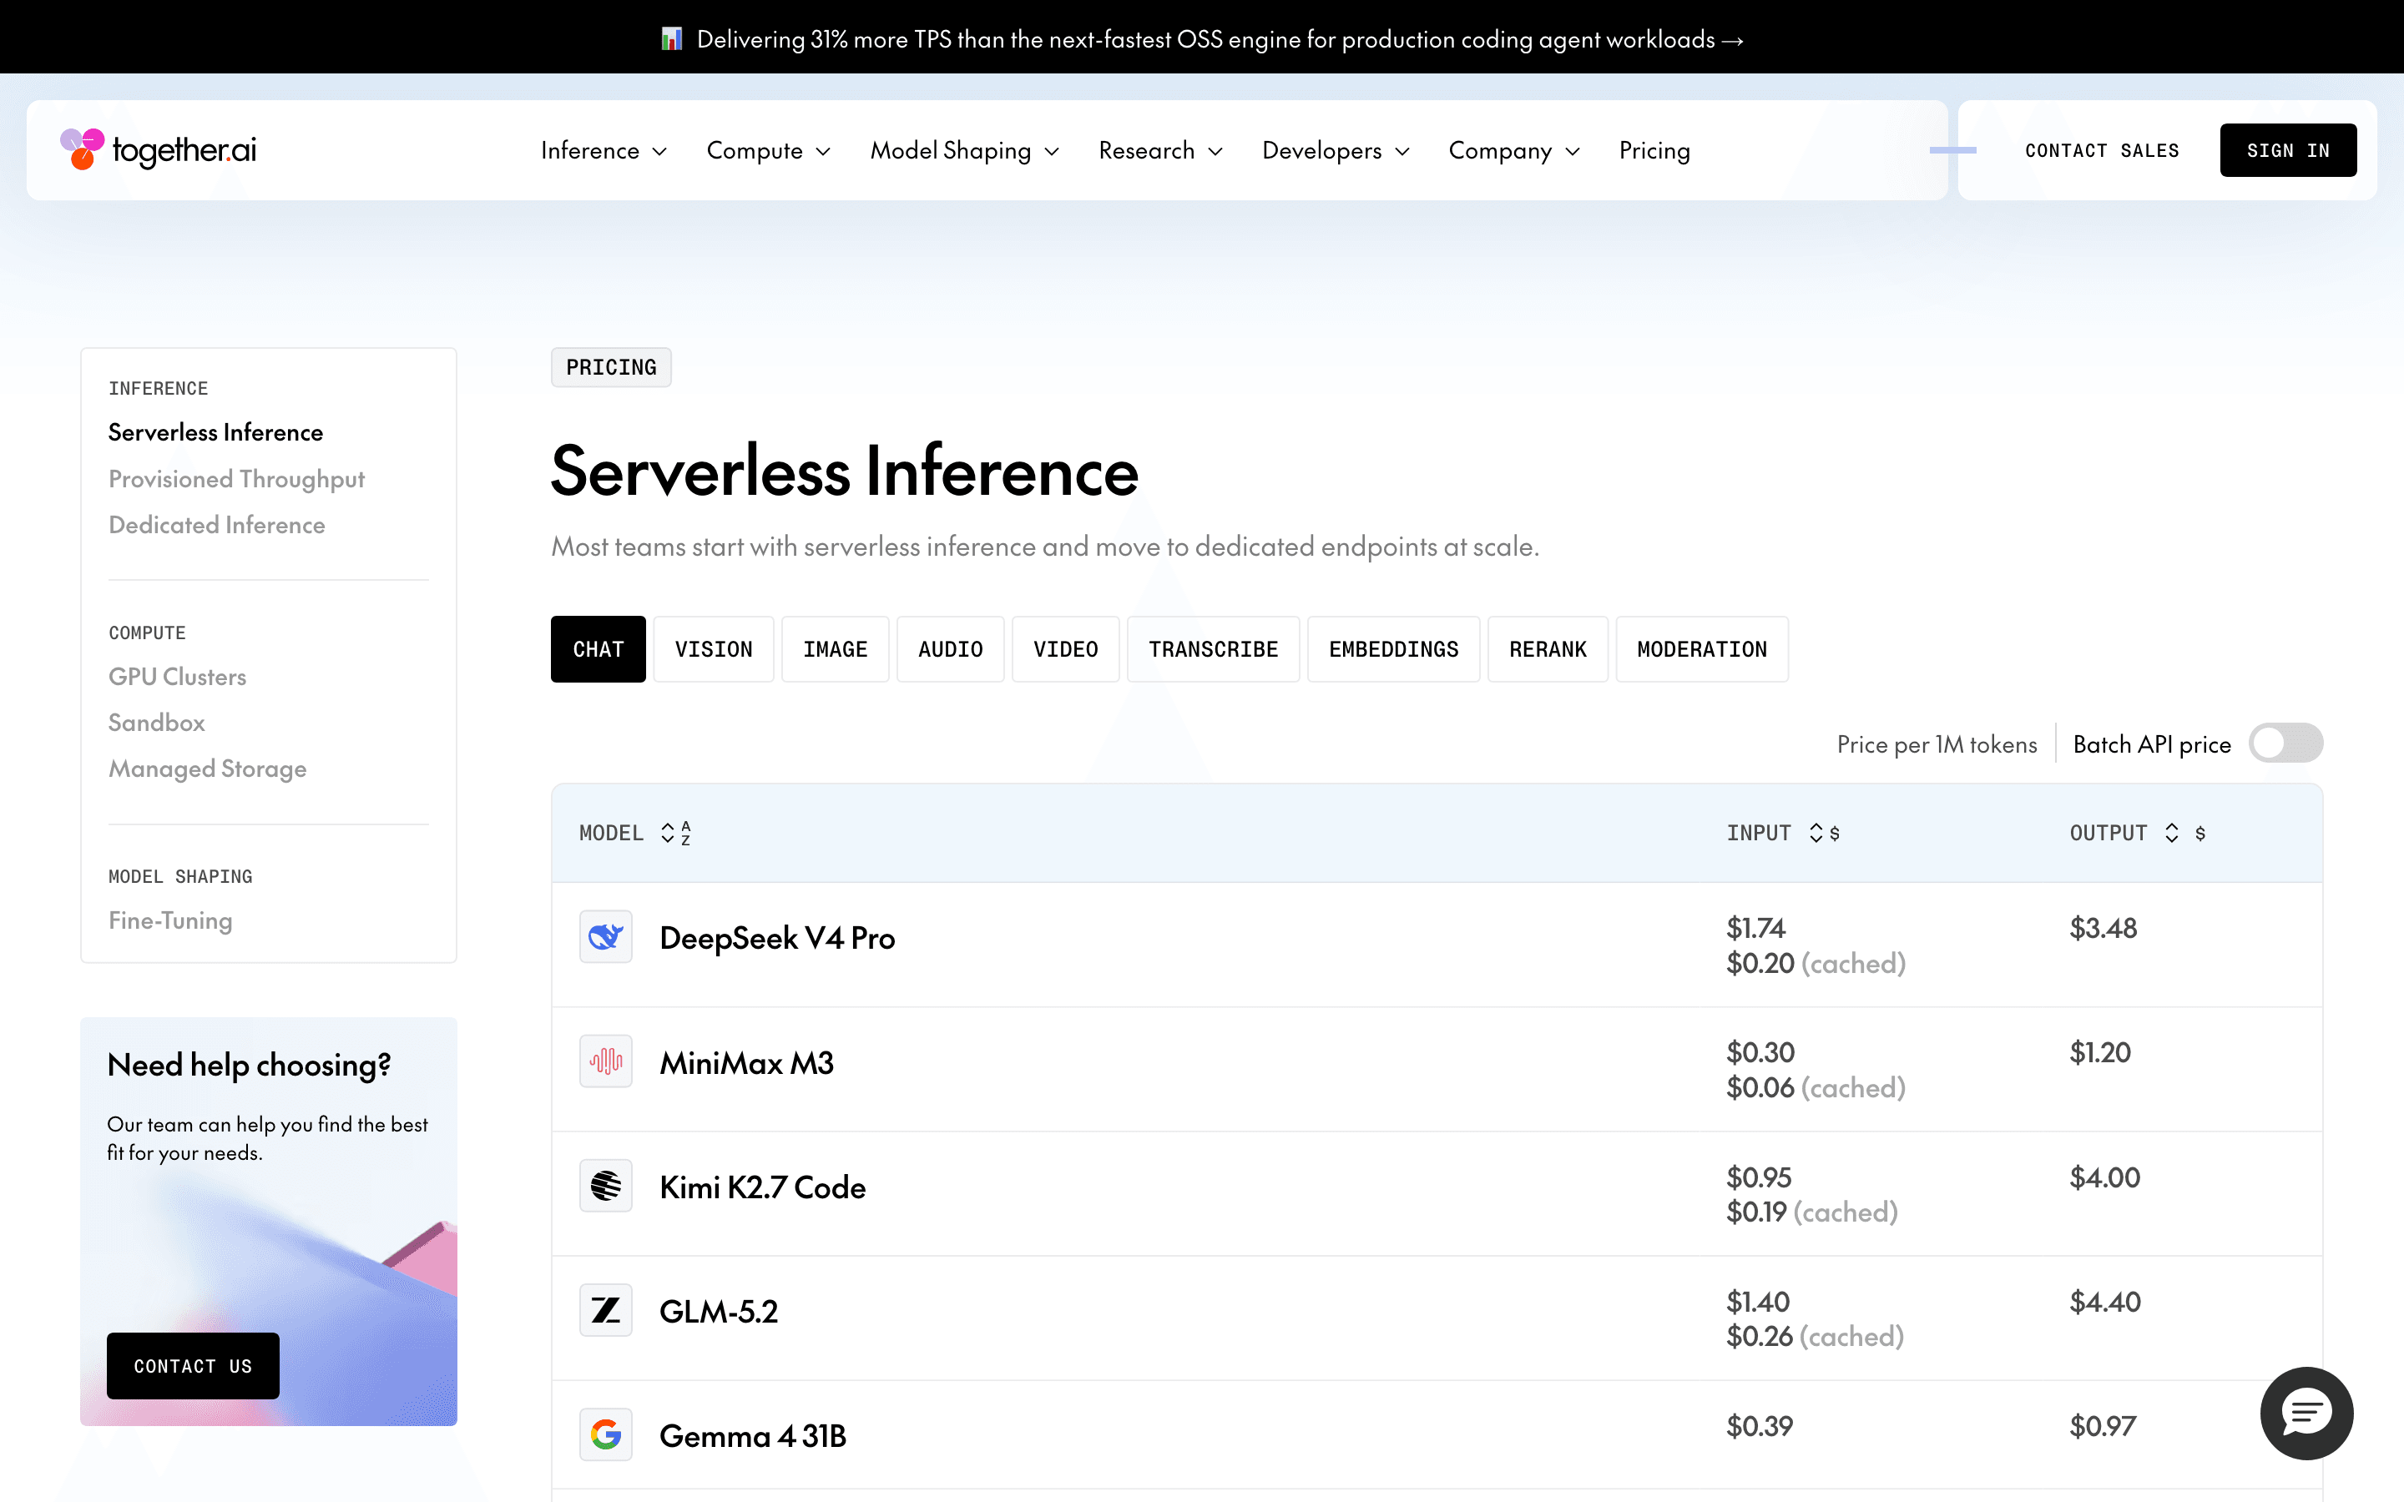The height and width of the screenshot is (1502, 2404).
Task: Expand the Company nav dropdown
Action: (1514, 150)
